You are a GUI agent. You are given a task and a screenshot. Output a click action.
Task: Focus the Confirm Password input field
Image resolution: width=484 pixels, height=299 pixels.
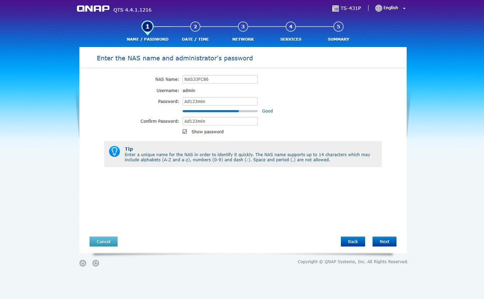click(x=220, y=121)
